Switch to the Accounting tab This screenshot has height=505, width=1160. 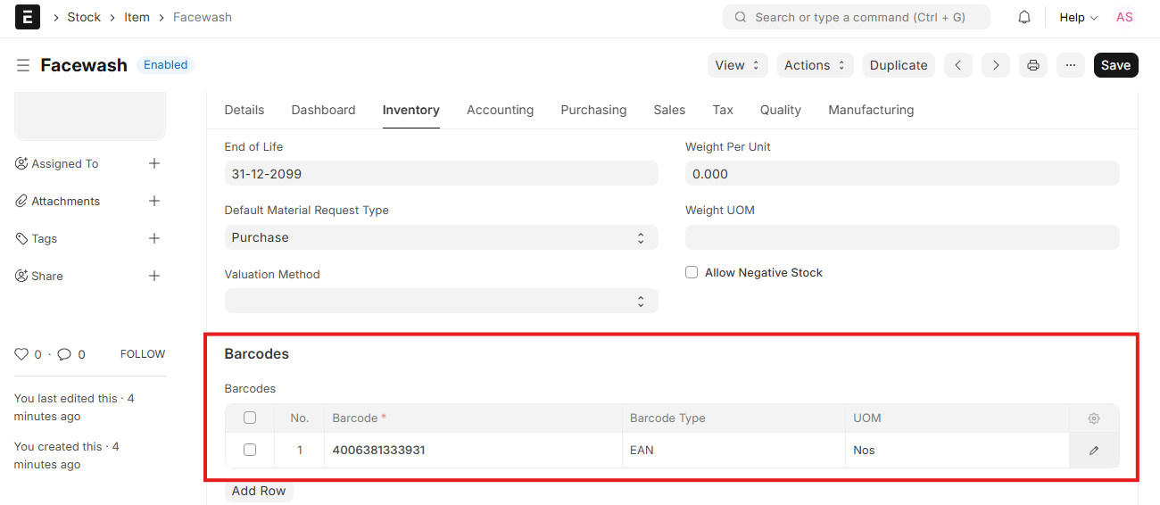(x=500, y=110)
